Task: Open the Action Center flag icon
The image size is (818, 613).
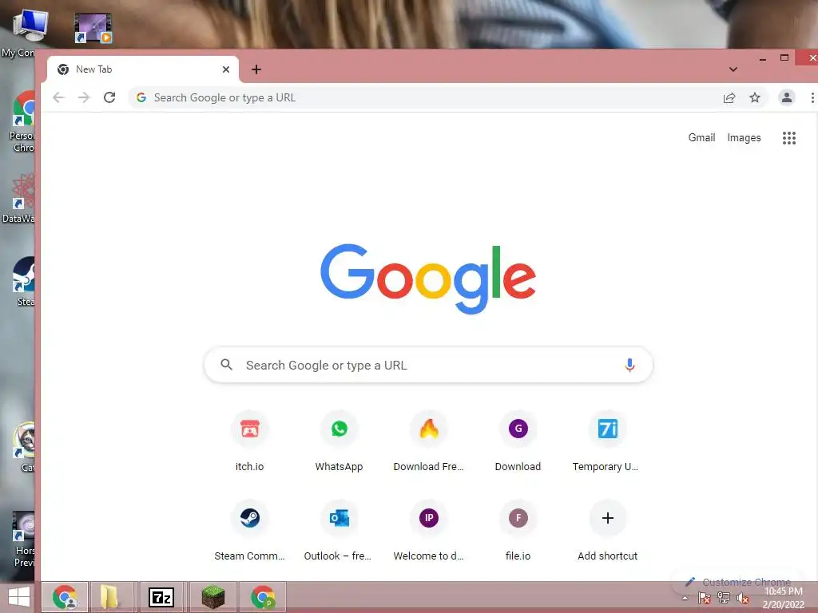Action: [x=705, y=599]
